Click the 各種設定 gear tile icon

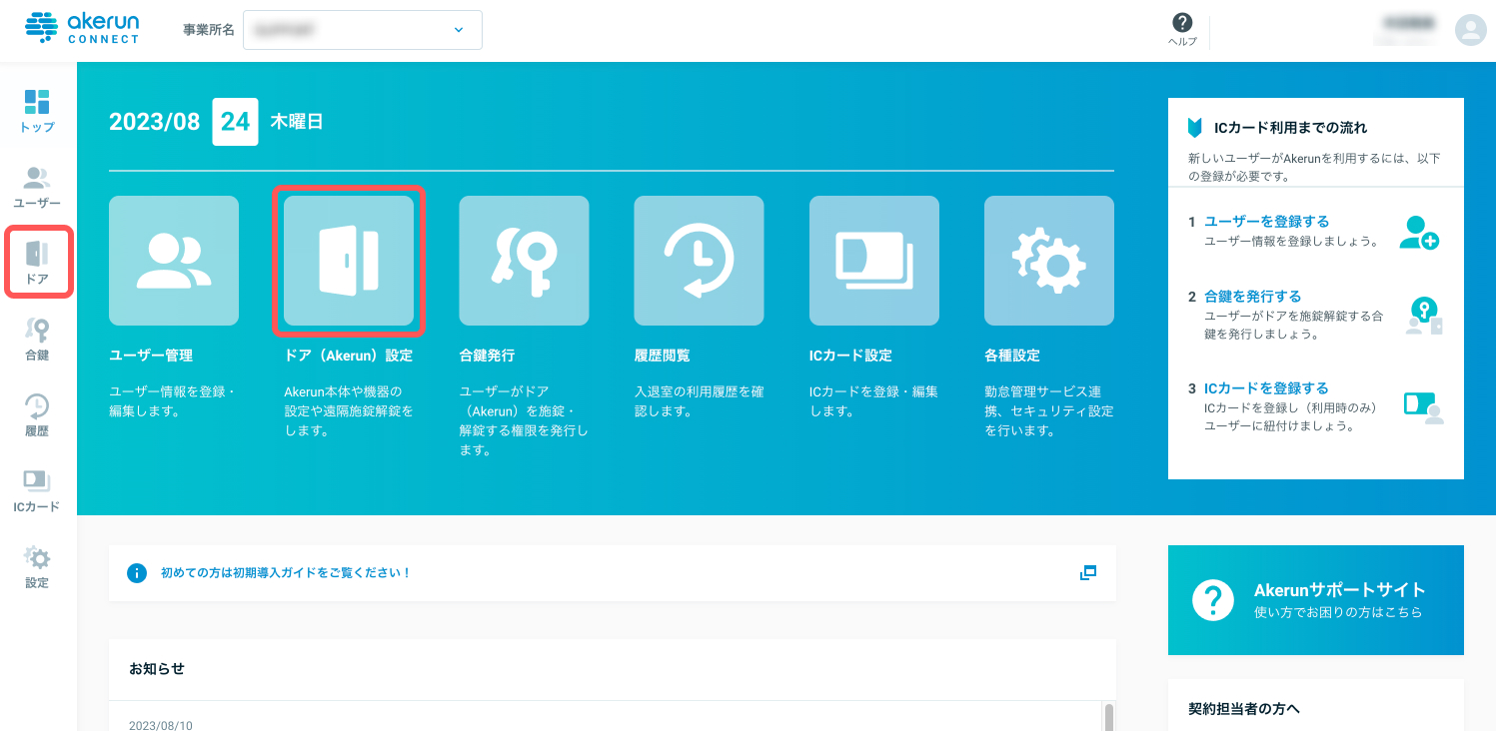click(1049, 261)
